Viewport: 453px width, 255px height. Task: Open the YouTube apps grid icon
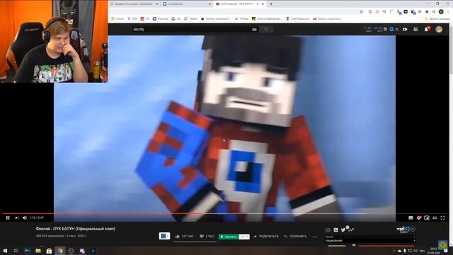pyautogui.click(x=415, y=29)
